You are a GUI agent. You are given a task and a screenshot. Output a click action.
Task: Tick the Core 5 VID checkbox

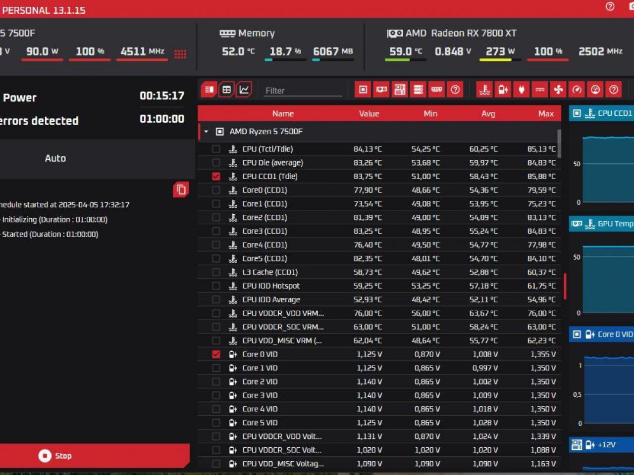click(x=216, y=423)
